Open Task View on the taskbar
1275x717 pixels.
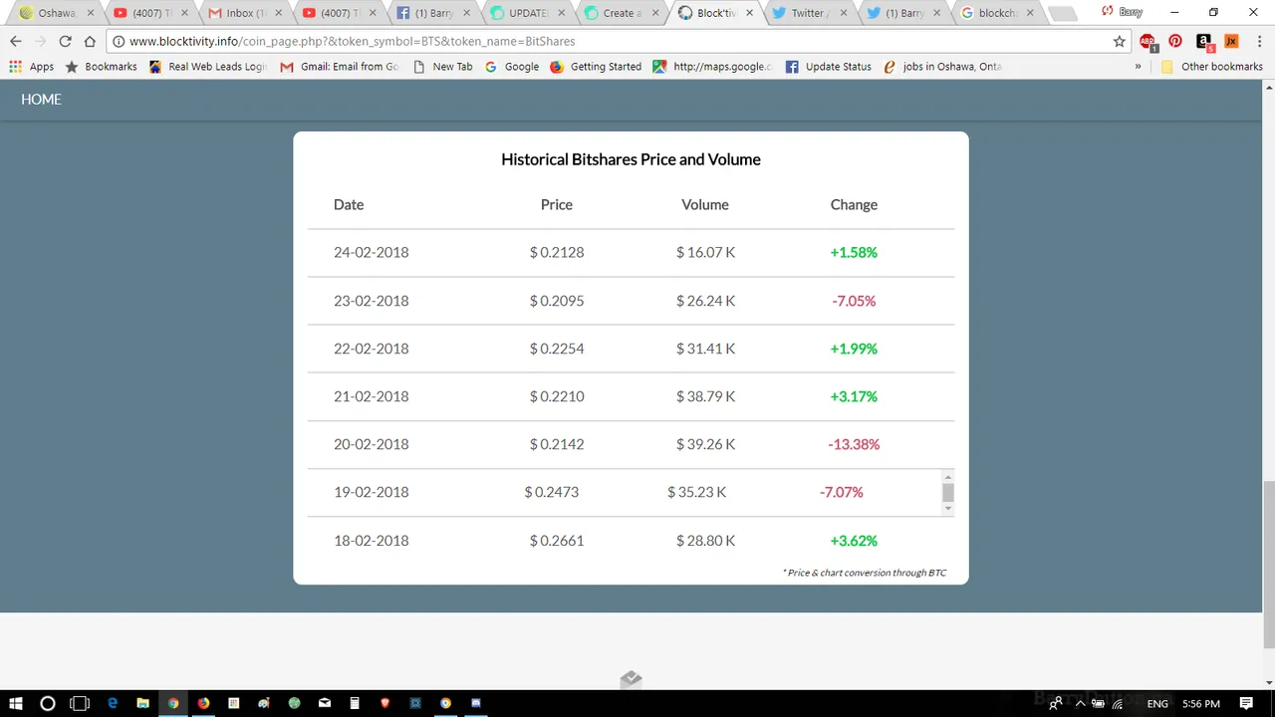coord(80,703)
